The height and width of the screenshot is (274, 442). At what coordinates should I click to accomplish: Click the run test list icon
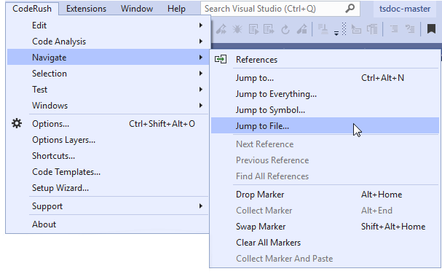(x=253, y=29)
